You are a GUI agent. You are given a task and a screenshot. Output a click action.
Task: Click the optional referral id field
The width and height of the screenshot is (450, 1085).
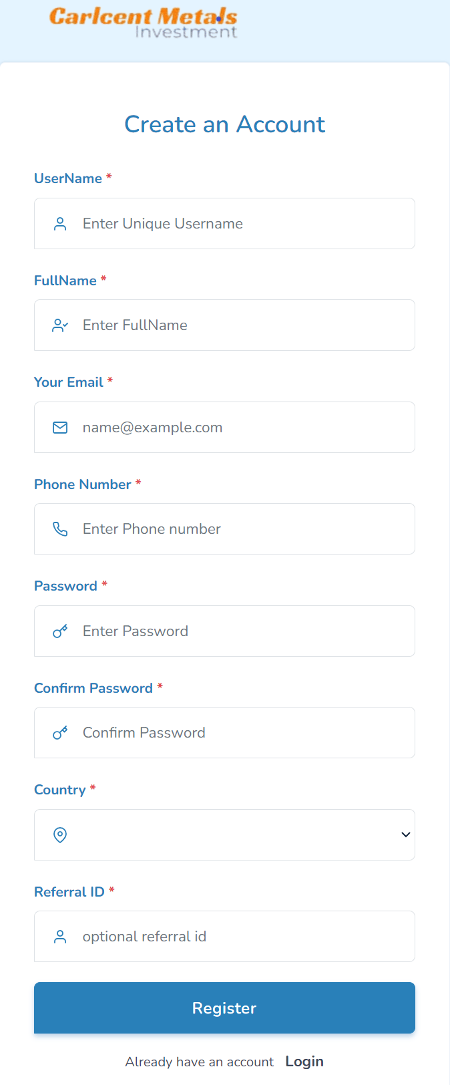coord(240,937)
